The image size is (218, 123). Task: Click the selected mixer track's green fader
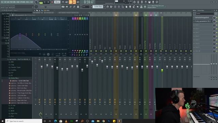pos(162,71)
